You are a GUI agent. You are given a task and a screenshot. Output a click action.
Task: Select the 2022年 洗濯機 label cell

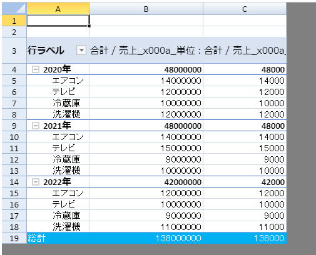click(58, 227)
